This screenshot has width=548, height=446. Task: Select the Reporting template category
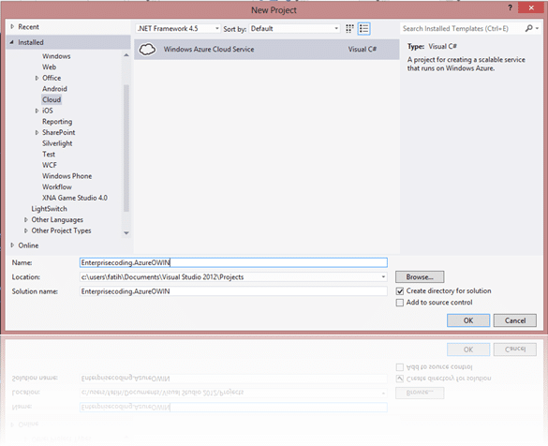57,122
